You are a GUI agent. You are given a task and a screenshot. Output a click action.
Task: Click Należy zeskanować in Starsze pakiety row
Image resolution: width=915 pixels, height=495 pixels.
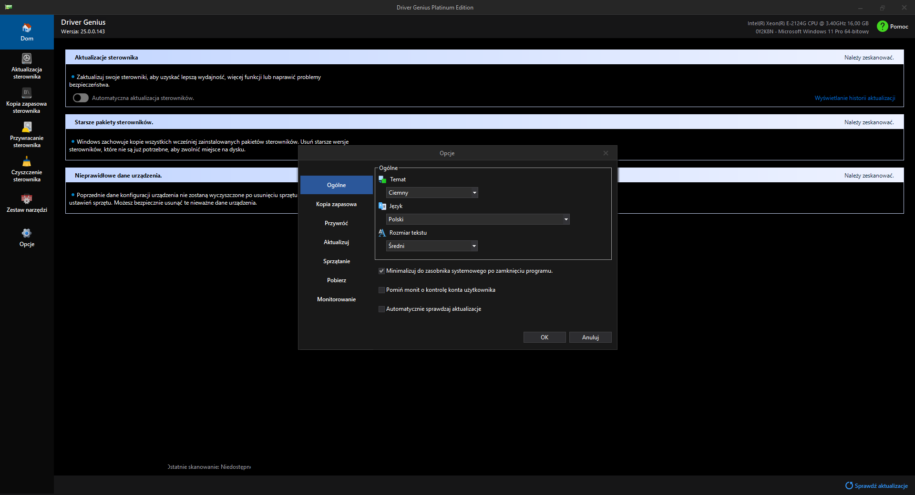869,122
